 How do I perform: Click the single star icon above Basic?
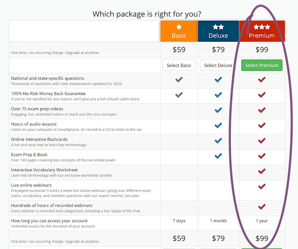(179, 27)
